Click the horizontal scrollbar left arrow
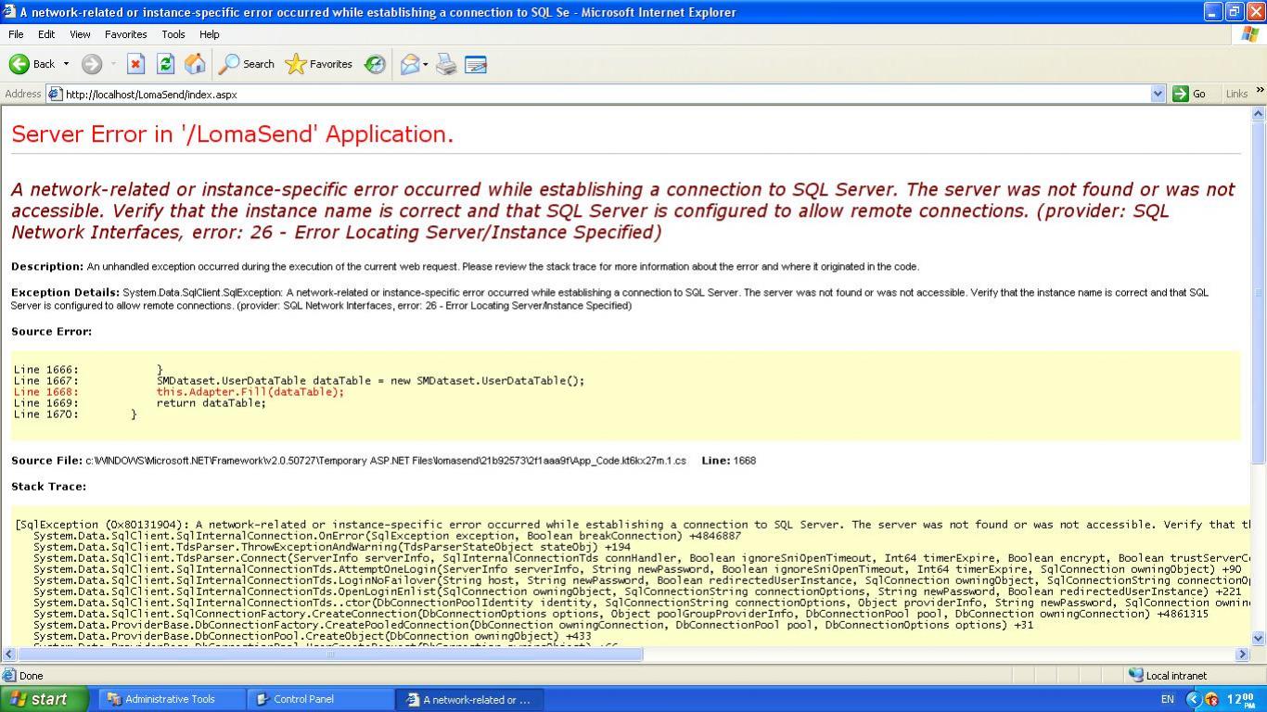 point(8,654)
